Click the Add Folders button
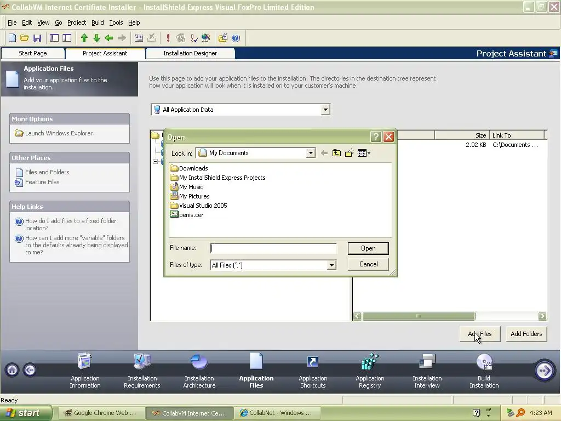This screenshot has width=561, height=421. coord(526,334)
